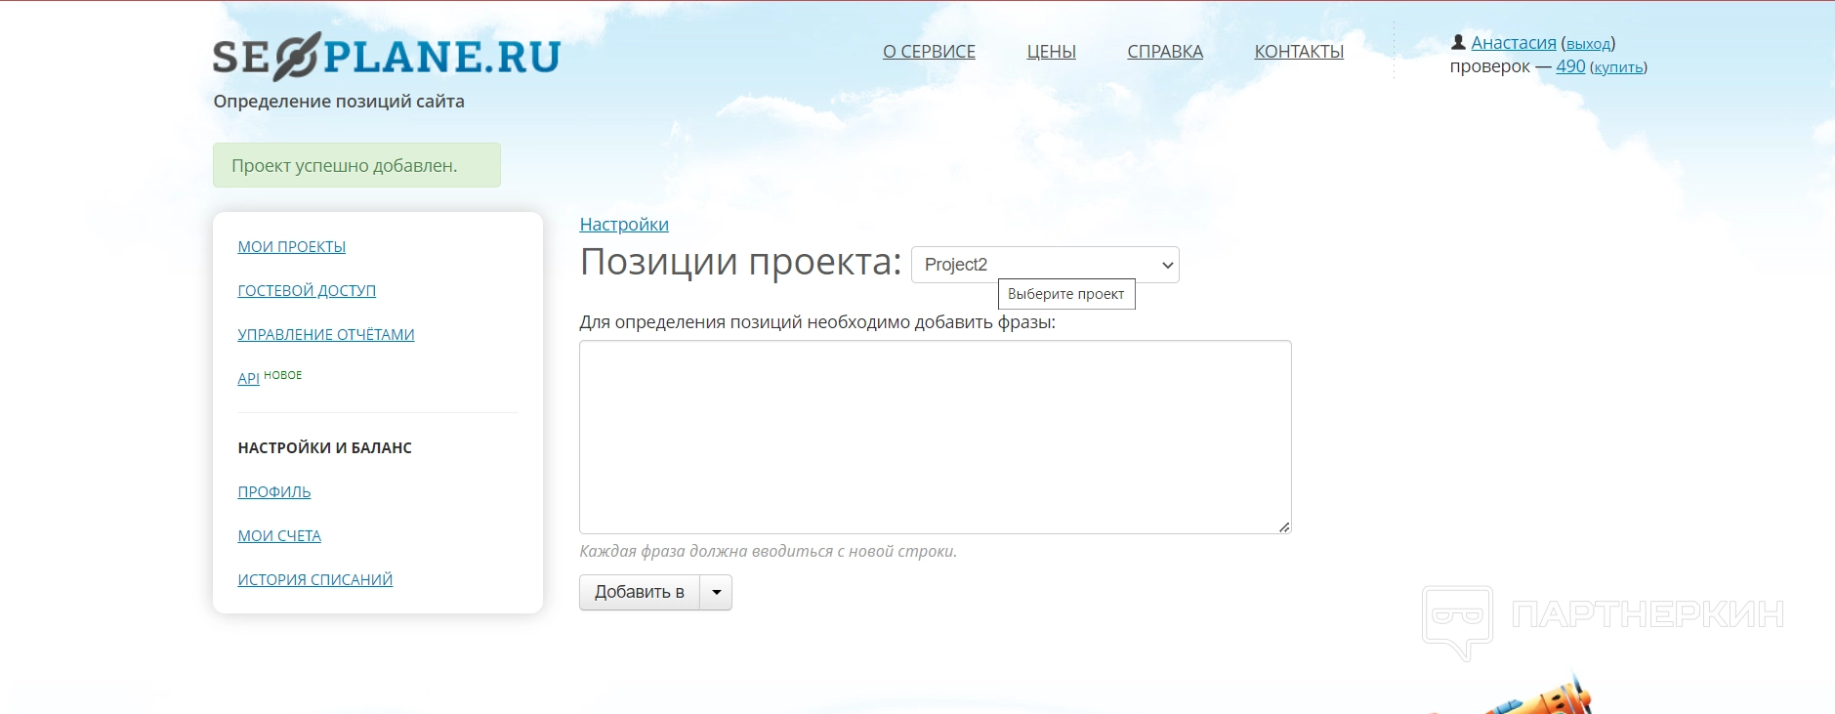
Task: Navigate to КОНТАКТЫ
Action: [x=1298, y=52]
